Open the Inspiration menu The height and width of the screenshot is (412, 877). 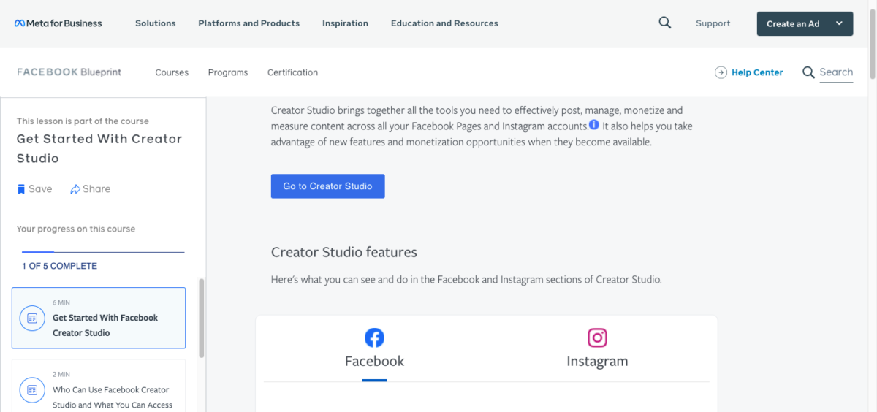[x=345, y=23]
